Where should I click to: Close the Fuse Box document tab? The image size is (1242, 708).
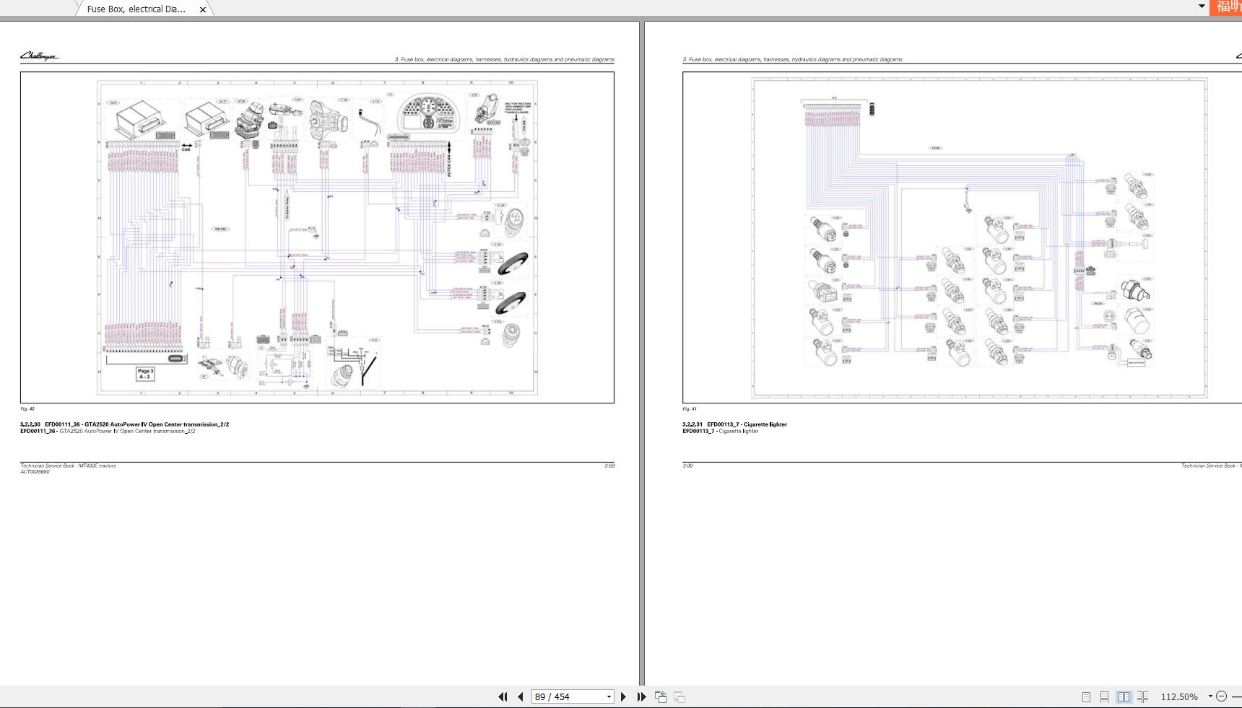click(203, 9)
